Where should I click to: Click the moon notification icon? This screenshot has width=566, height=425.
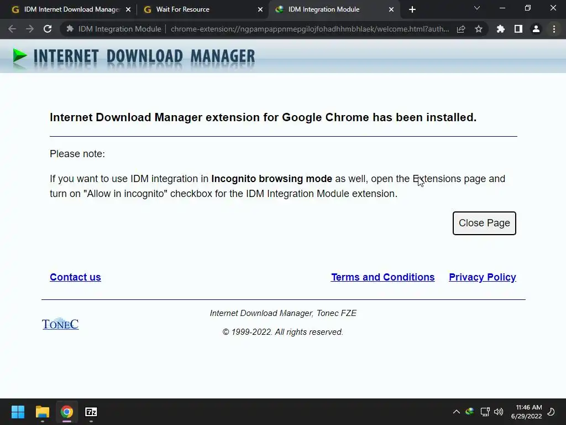pyautogui.click(x=551, y=412)
